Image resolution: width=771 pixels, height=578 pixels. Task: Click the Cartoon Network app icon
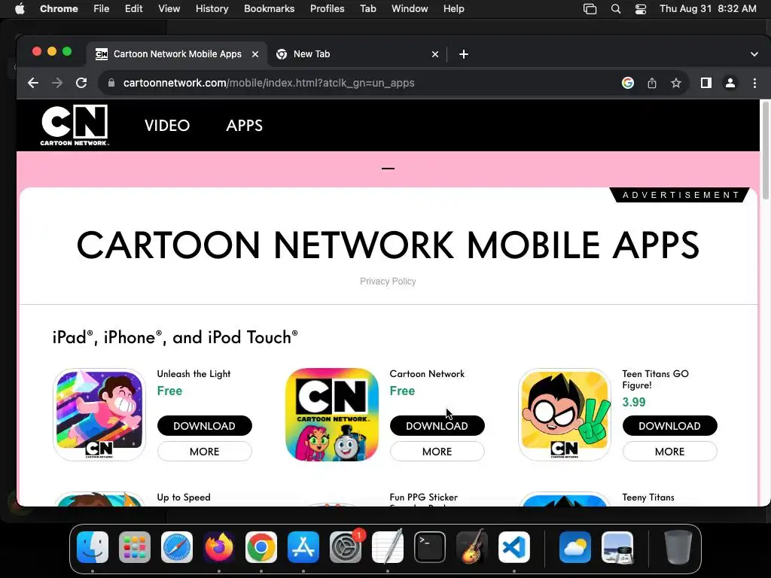click(332, 415)
